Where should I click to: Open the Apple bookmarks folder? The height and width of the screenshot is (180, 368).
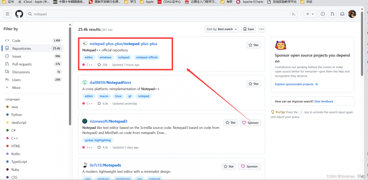(x=147, y=2)
